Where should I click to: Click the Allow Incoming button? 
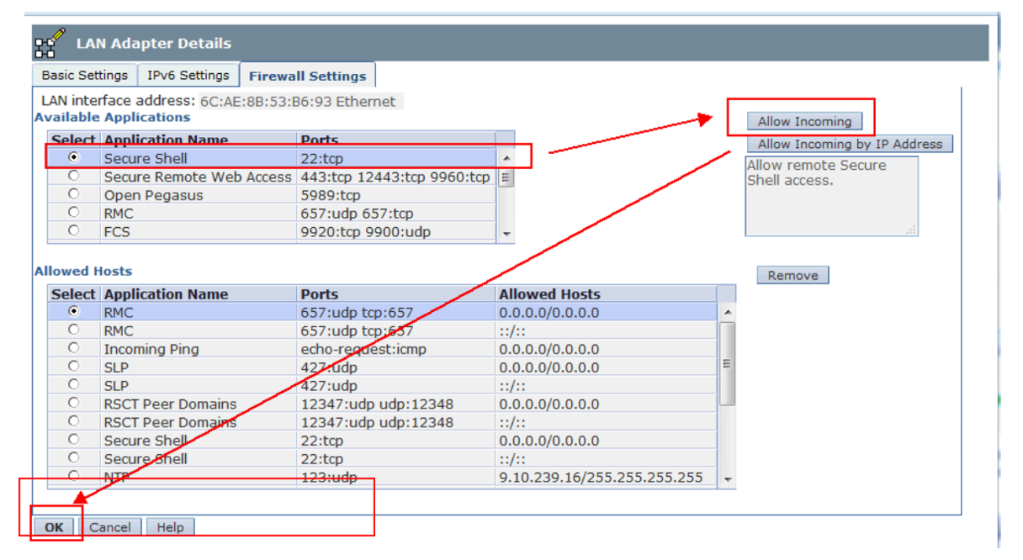805,122
